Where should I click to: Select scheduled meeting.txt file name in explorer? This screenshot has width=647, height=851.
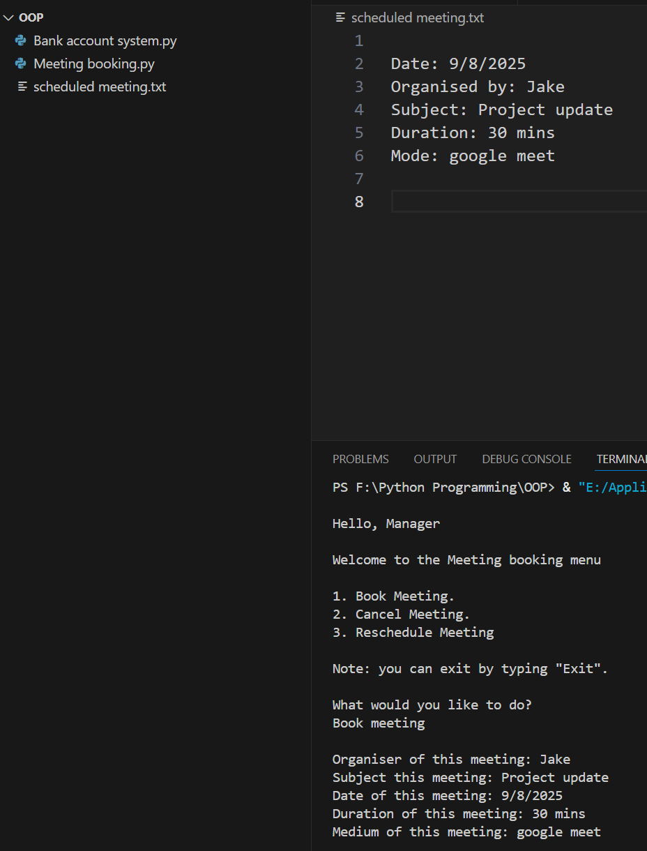[x=100, y=87]
